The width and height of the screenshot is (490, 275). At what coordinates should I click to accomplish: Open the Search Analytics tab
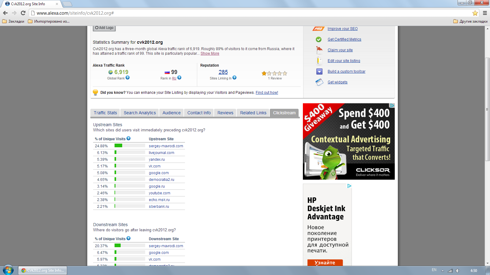coord(140,113)
